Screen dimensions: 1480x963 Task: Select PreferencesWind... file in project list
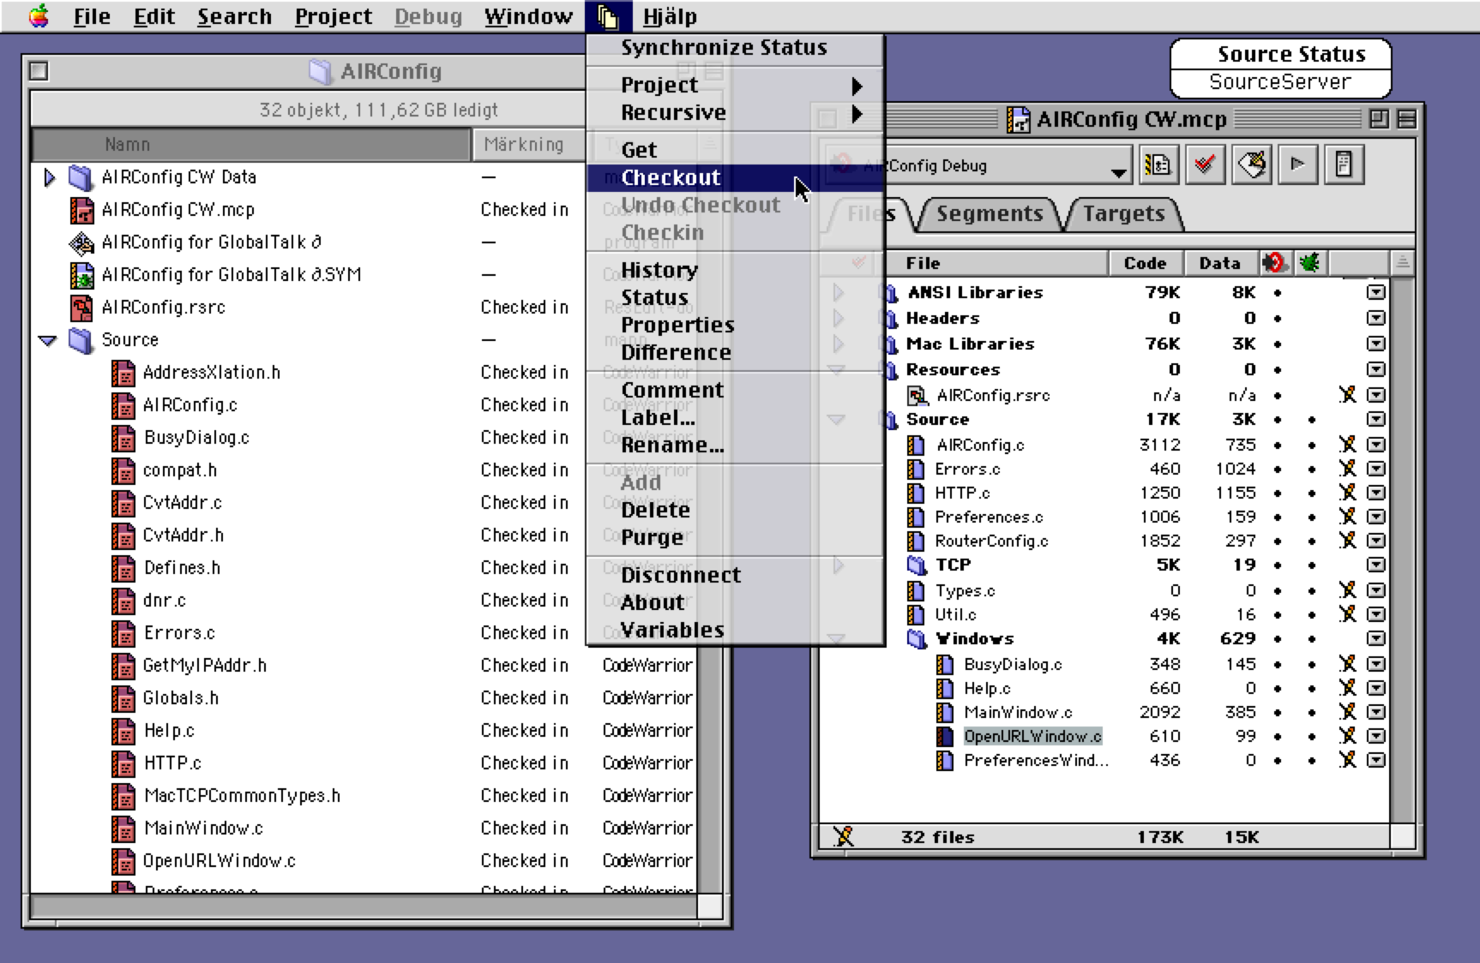click(x=1035, y=760)
